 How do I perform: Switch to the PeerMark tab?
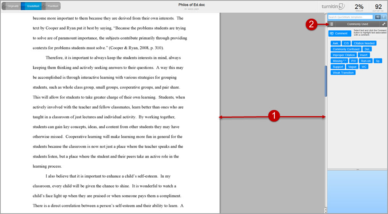51,6
